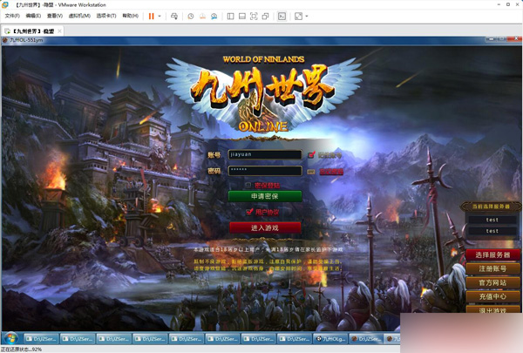Image resolution: width=523 pixels, height=353 pixels.
Task: Open the 官方网站 button
Action: click(x=492, y=283)
